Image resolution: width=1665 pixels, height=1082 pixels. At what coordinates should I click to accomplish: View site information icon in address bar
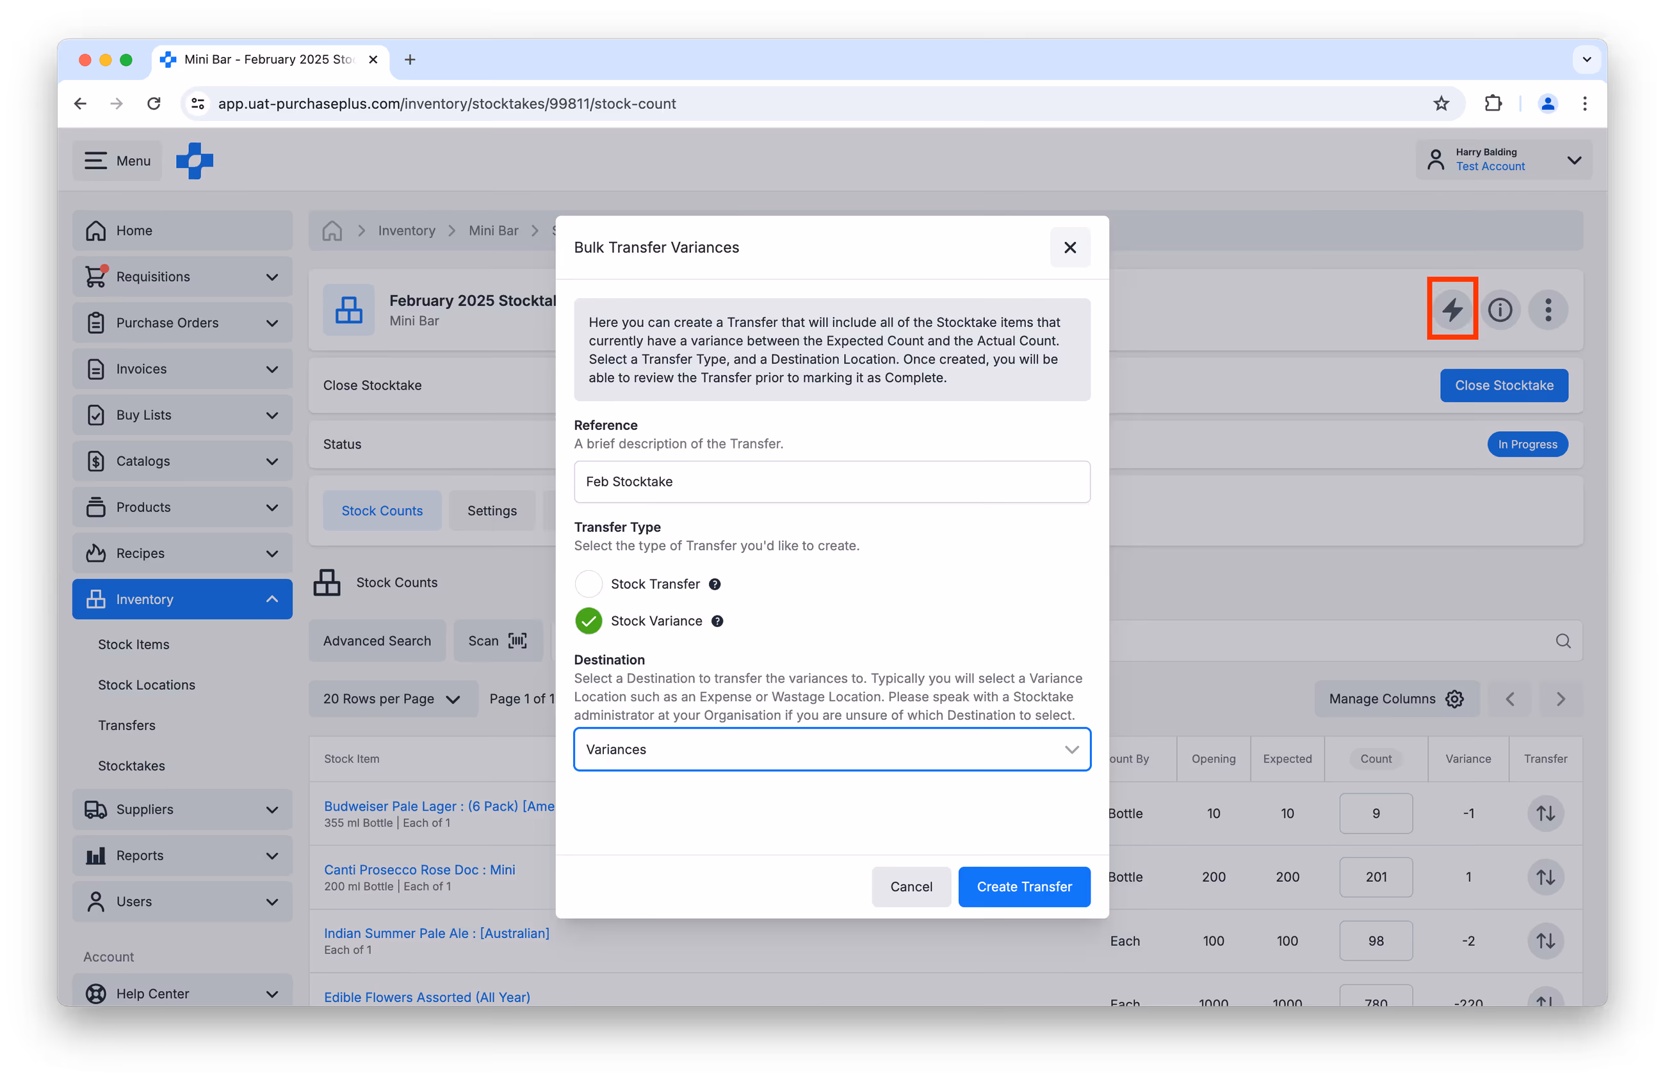click(198, 104)
